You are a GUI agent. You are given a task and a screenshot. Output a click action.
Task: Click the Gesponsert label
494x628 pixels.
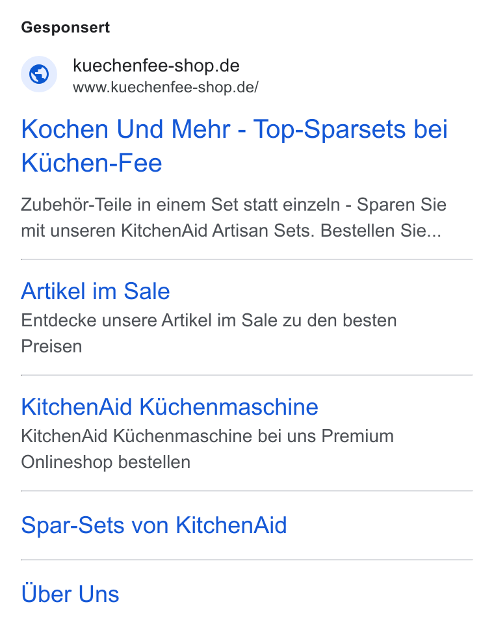tap(65, 28)
